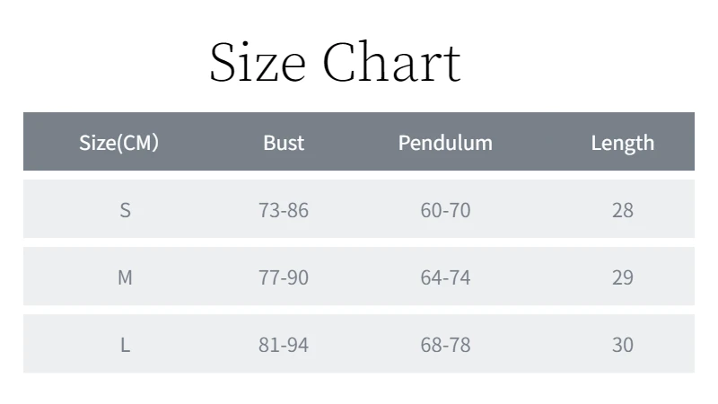The width and height of the screenshot is (718, 404).
Task: Click bust value 81-94
Action: [284, 345]
